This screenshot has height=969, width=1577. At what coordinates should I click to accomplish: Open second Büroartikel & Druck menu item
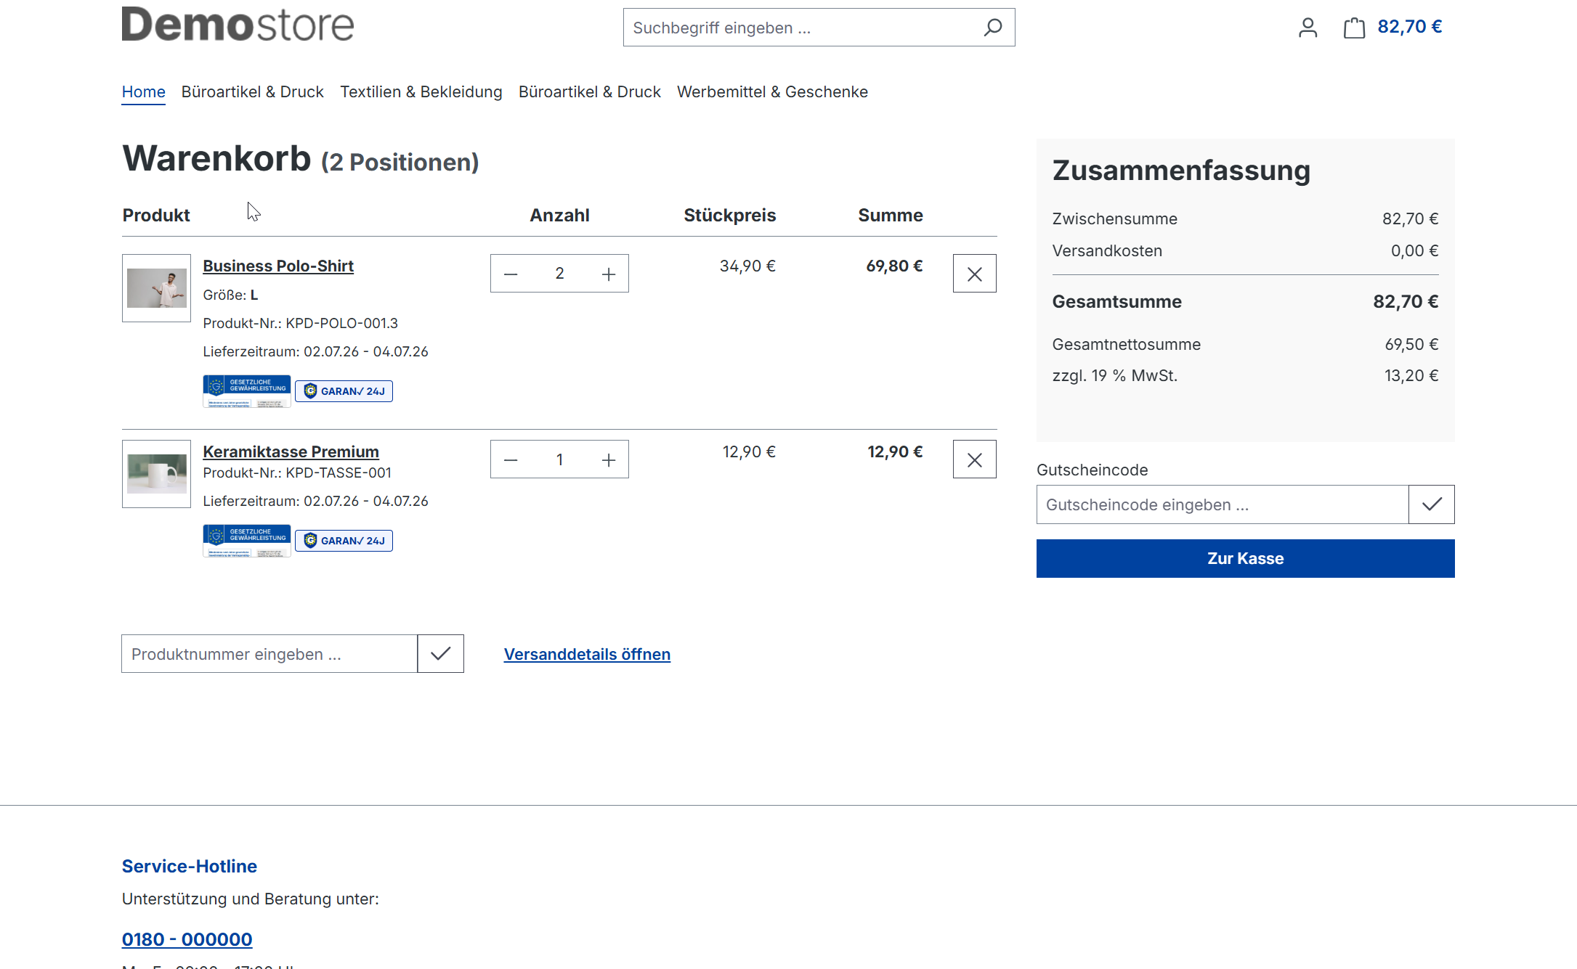[x=590, y=92]
